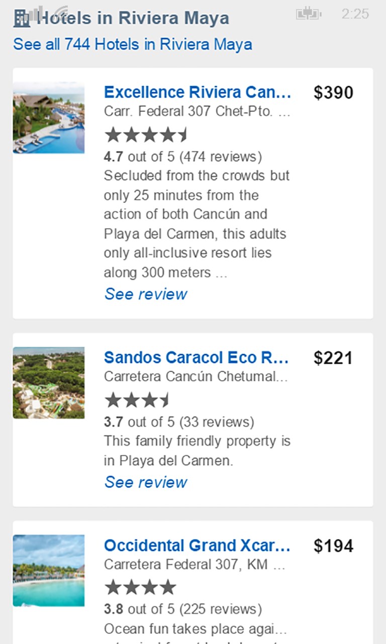View Sandos Caracol aerial resort photo
This screenshot has width=386, height=644.
point(49,383)
